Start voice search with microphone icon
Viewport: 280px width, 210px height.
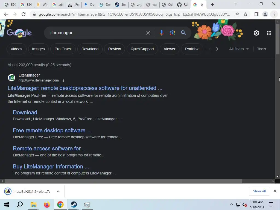click(161, 33)
